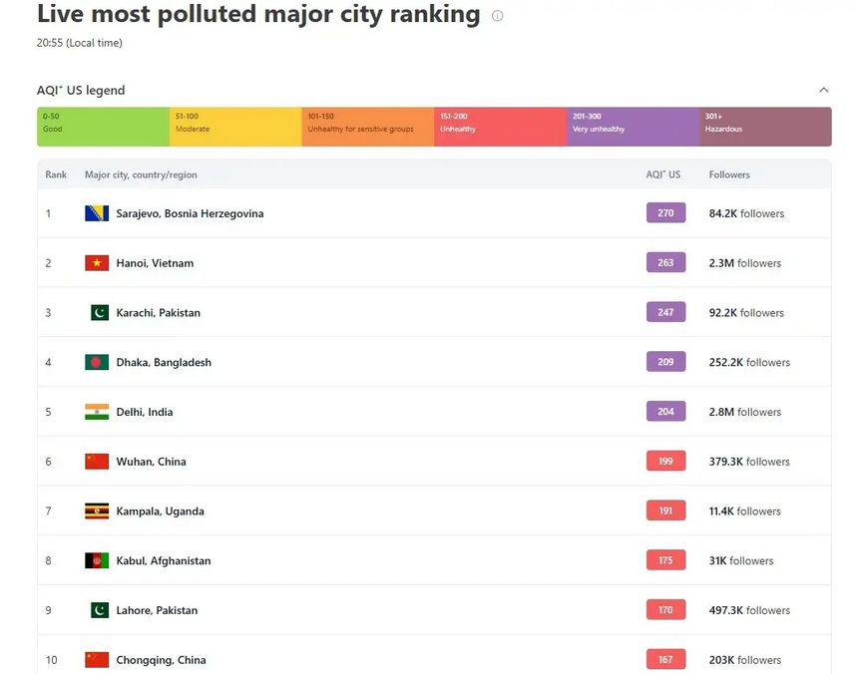Click the Followers column header

pyautogui.click(x=729, y=174)
